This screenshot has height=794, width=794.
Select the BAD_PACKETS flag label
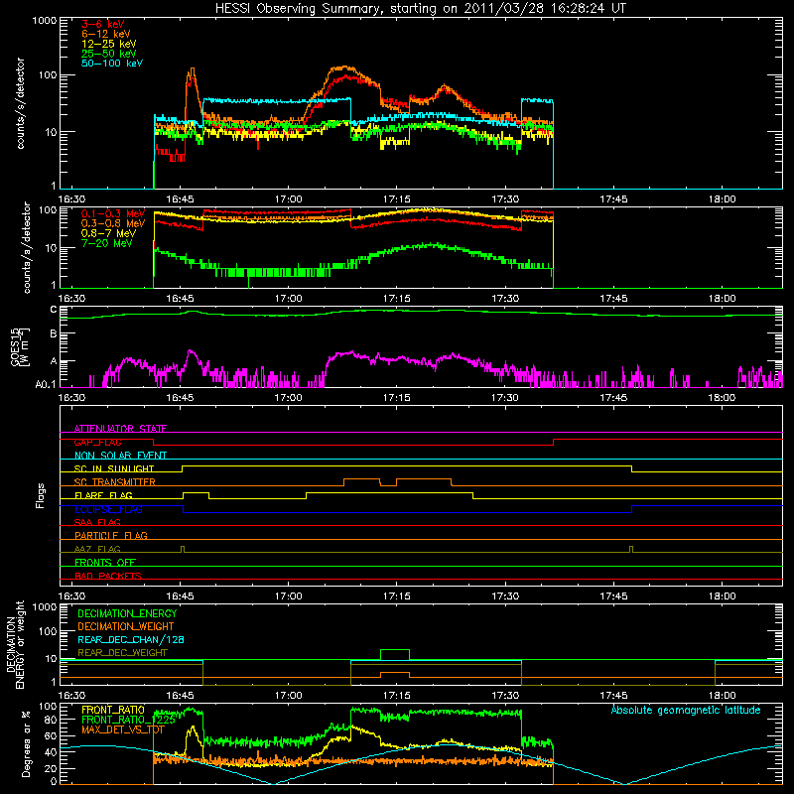point(108,576)
